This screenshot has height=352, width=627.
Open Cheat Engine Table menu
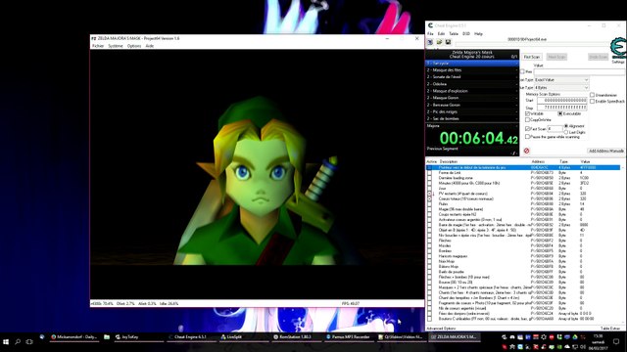pyautogui.click(x=454, y=34)
